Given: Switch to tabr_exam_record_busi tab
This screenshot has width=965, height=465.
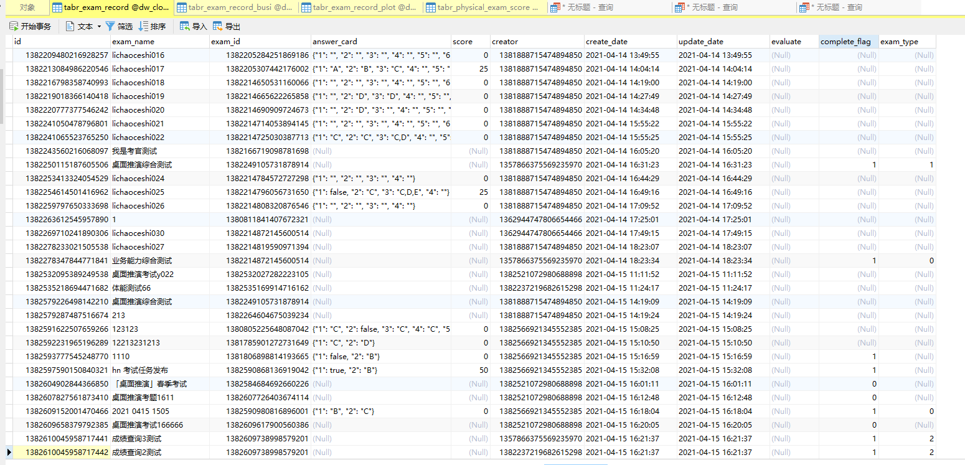Looking at the screenshot, I should 236,7.
